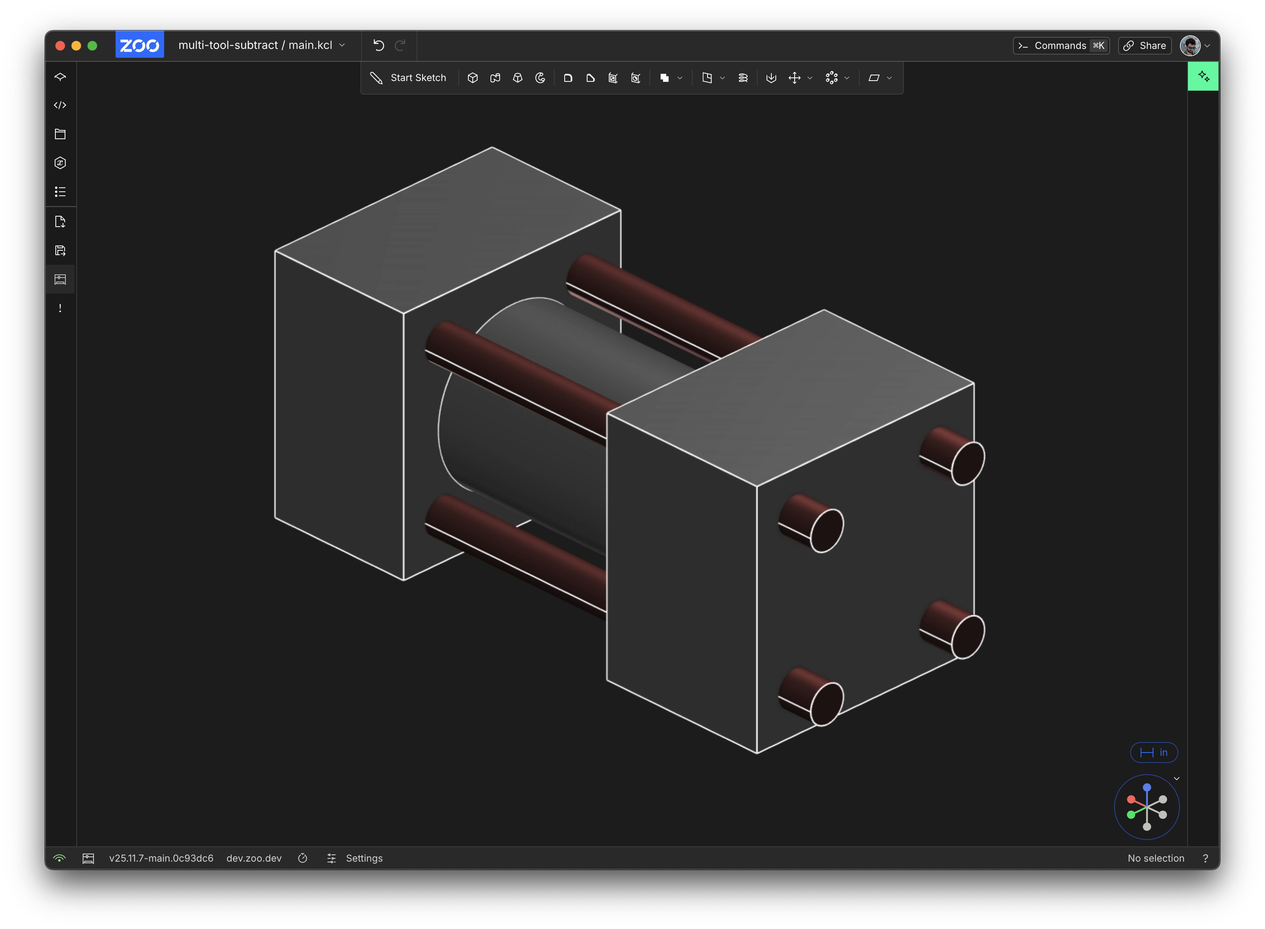This screenshot has height=929, width=1265.
Task: Open the main.kcl file name dropdown
Action: pyautogui.click(x=342, y=46)
